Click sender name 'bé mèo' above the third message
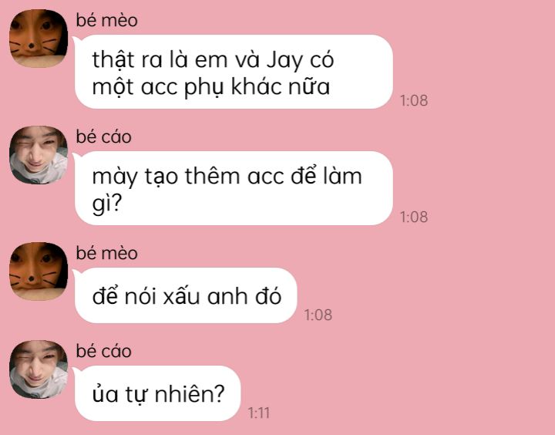 pyautogui.click(x=106, y=253)
